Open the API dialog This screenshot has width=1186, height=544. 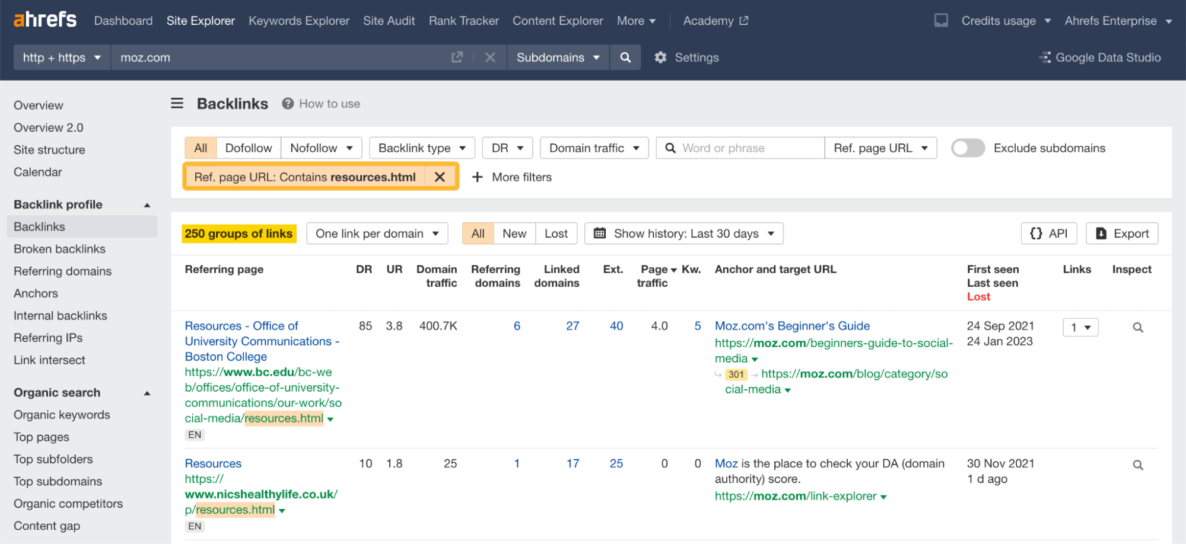(x=1048, y=233)
